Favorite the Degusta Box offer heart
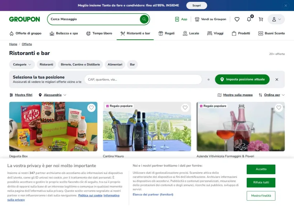 (x=91, y=107)
